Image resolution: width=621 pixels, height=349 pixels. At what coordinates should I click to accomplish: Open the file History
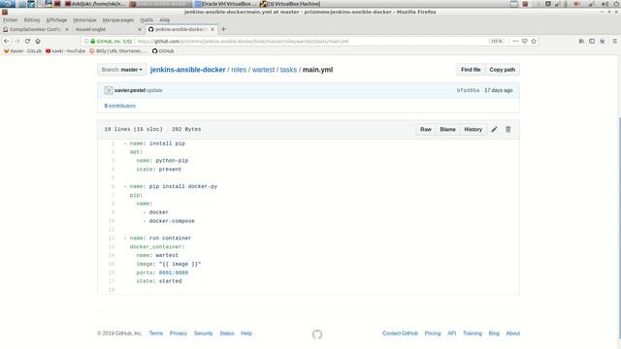[x=473, y=129]
